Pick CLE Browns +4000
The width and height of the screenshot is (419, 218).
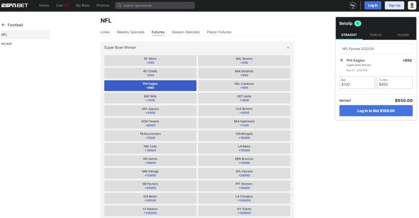pyautogui.click(x=244, y=110)
